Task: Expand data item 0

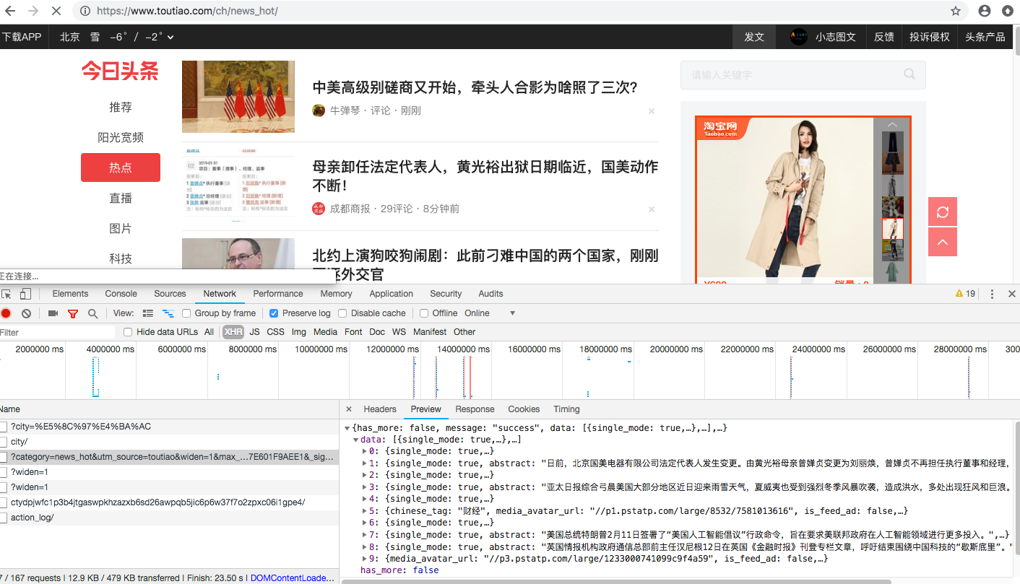Action: click(364, 452)
